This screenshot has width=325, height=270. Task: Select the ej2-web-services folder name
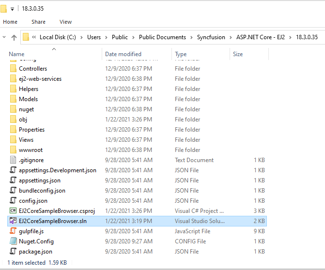40,79
